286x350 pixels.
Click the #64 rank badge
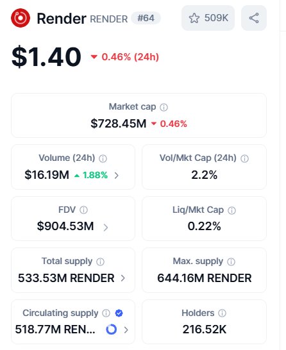(146, 18)
